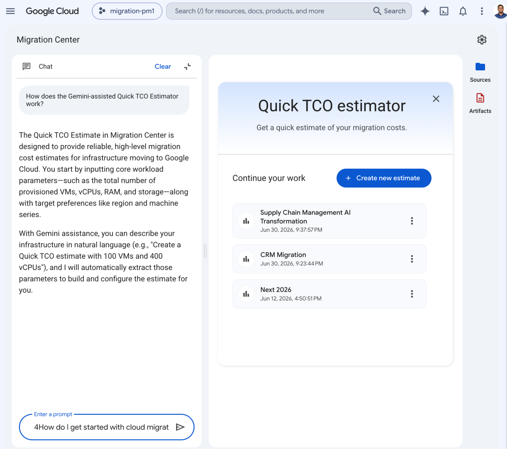Click the Chat panel message icon
This screenshot has width=507, height=449.
[26, 66]
